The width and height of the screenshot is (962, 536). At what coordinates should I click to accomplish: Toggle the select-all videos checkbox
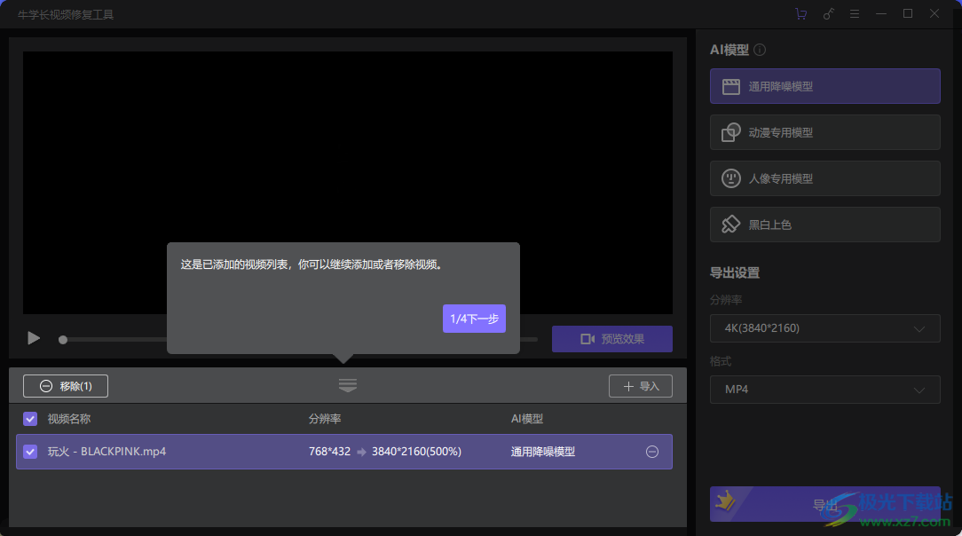click(29, 418)
